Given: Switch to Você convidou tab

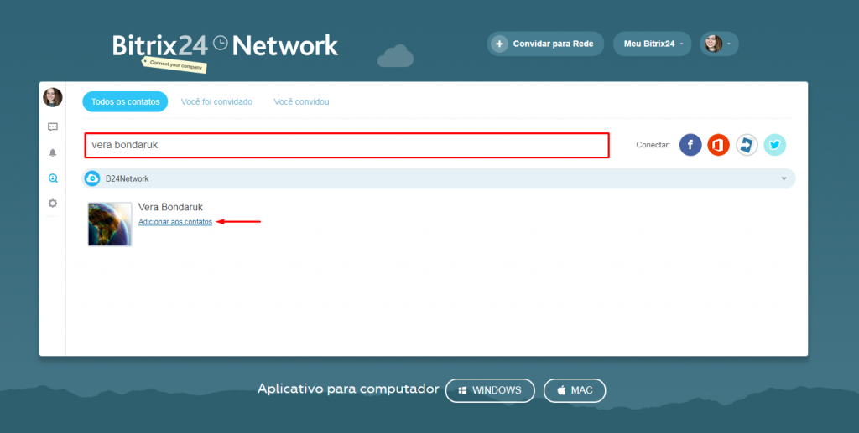Looking at the screenshot, I should (x=301, y=101).
